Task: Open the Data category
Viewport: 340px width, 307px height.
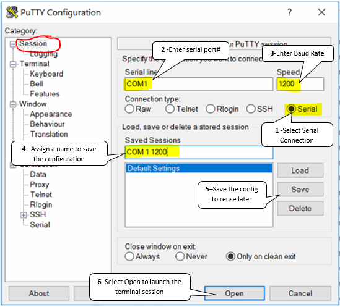Action: click(x=38, y=174)
